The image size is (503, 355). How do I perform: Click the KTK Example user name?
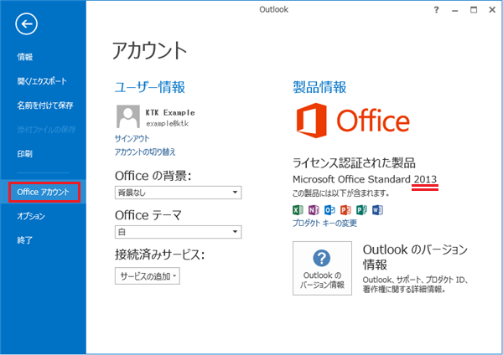[x=170, y=112]
